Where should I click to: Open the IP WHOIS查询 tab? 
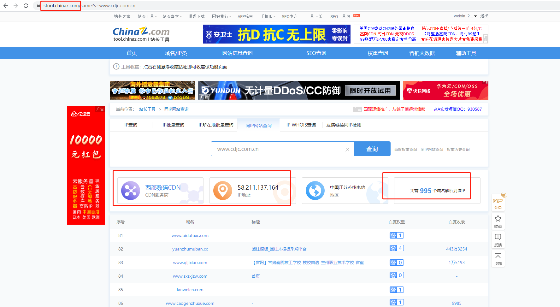click(x=301, y=125)
